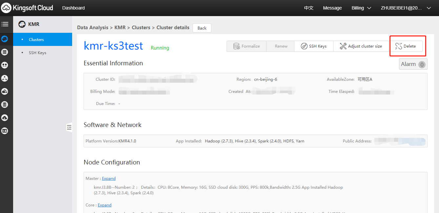Click the Renew button
Viewport: 439px width, 213px height.
281,46
